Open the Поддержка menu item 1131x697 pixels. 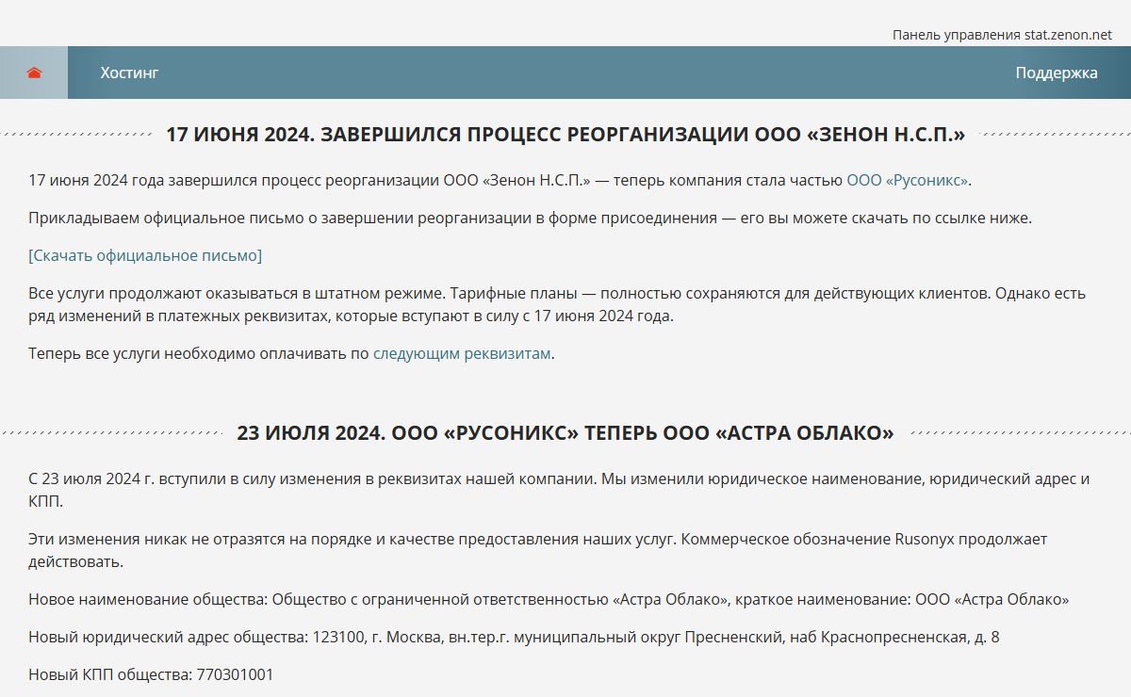click(x=1057, y=73)
